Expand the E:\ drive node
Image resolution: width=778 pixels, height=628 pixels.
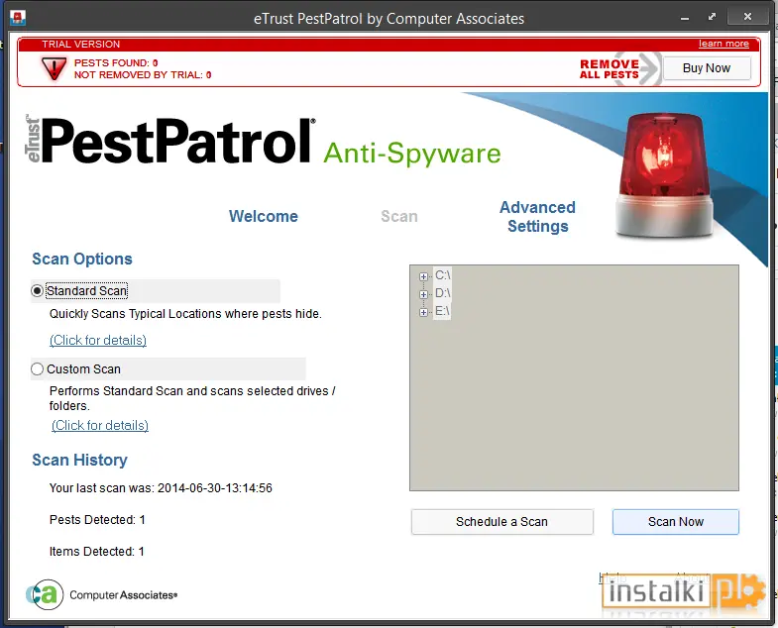(423, 312)
